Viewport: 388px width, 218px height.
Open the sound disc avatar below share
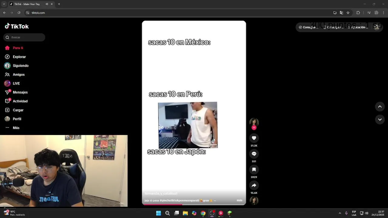pos(254,200)
